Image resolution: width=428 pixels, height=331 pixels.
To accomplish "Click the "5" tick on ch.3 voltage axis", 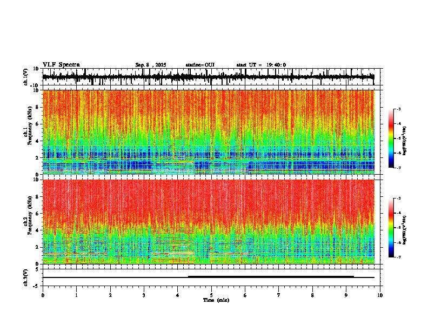I will click(38, 269).
